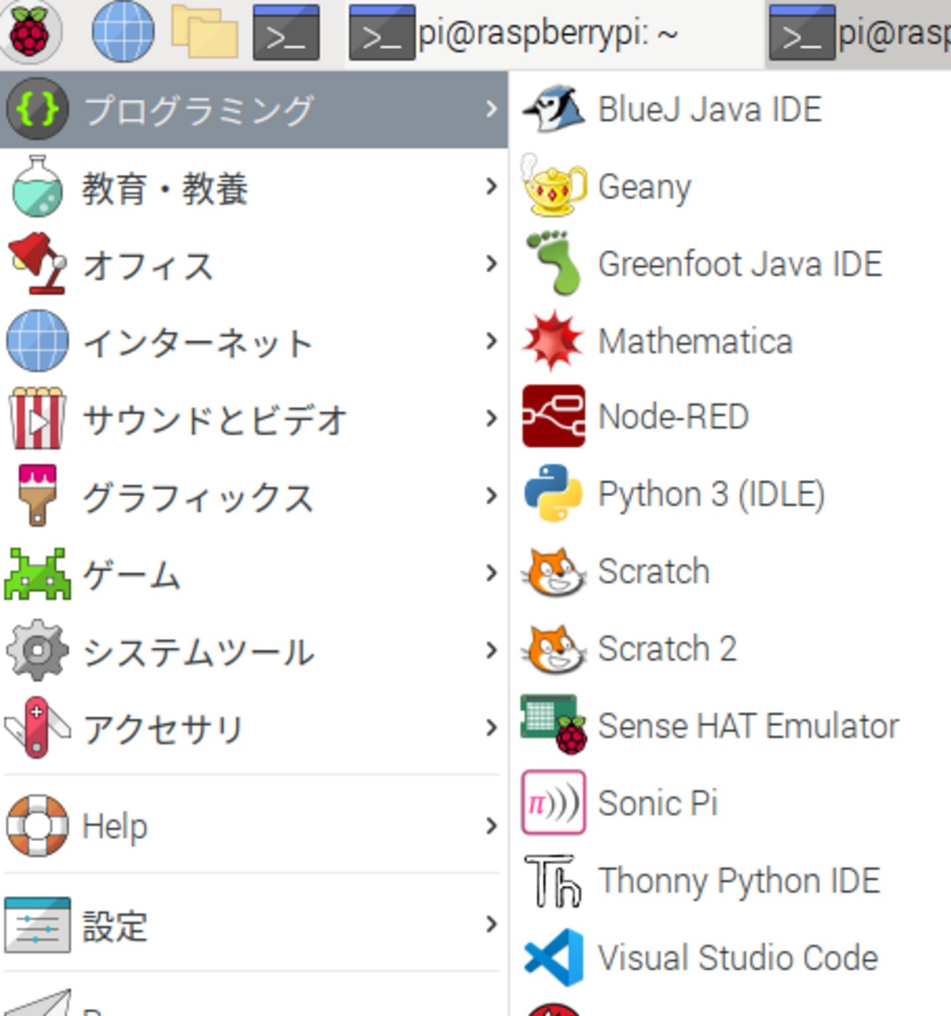The image size is (951, 1016).
Task: Click the プログラミング curly braces icon
Action: coord(37,110)
